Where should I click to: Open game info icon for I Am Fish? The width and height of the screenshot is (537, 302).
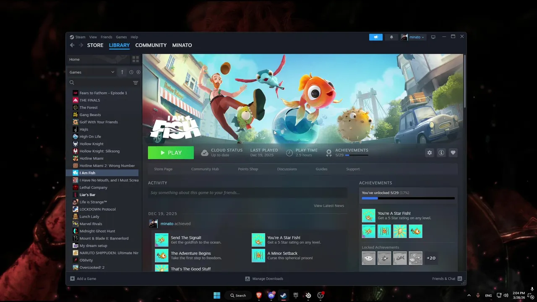441,153
